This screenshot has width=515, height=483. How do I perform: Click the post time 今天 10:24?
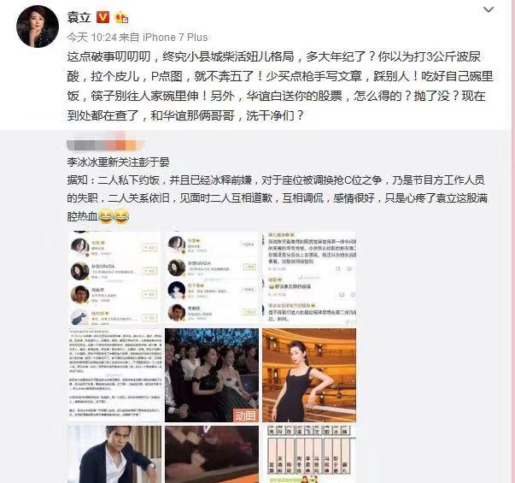coord(92,38)
